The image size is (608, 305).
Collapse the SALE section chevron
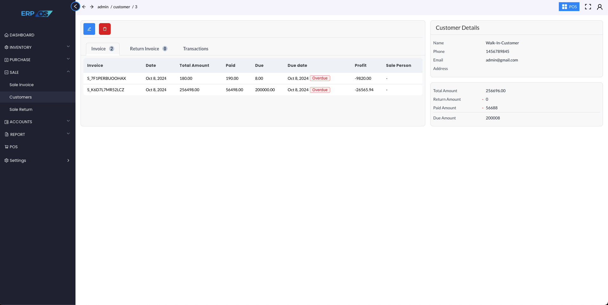(x=68, y=72)
